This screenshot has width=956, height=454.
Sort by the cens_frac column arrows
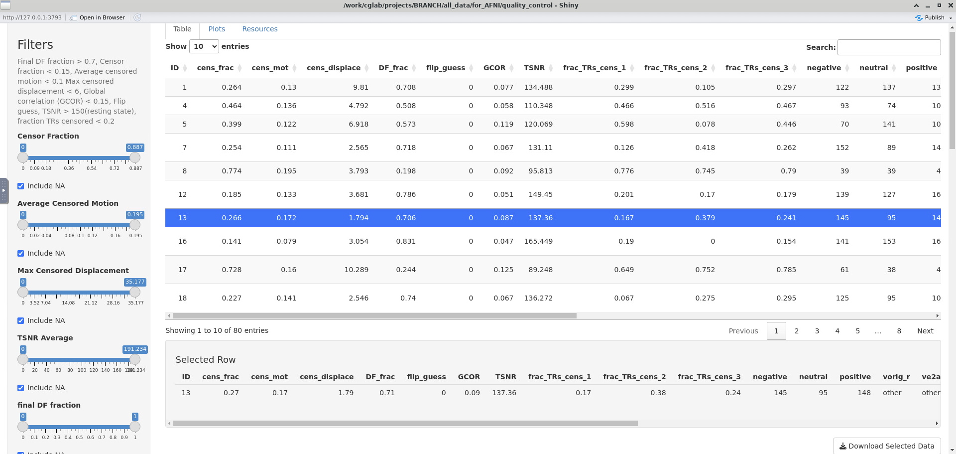pyautogui.click(x=239, y=68)
